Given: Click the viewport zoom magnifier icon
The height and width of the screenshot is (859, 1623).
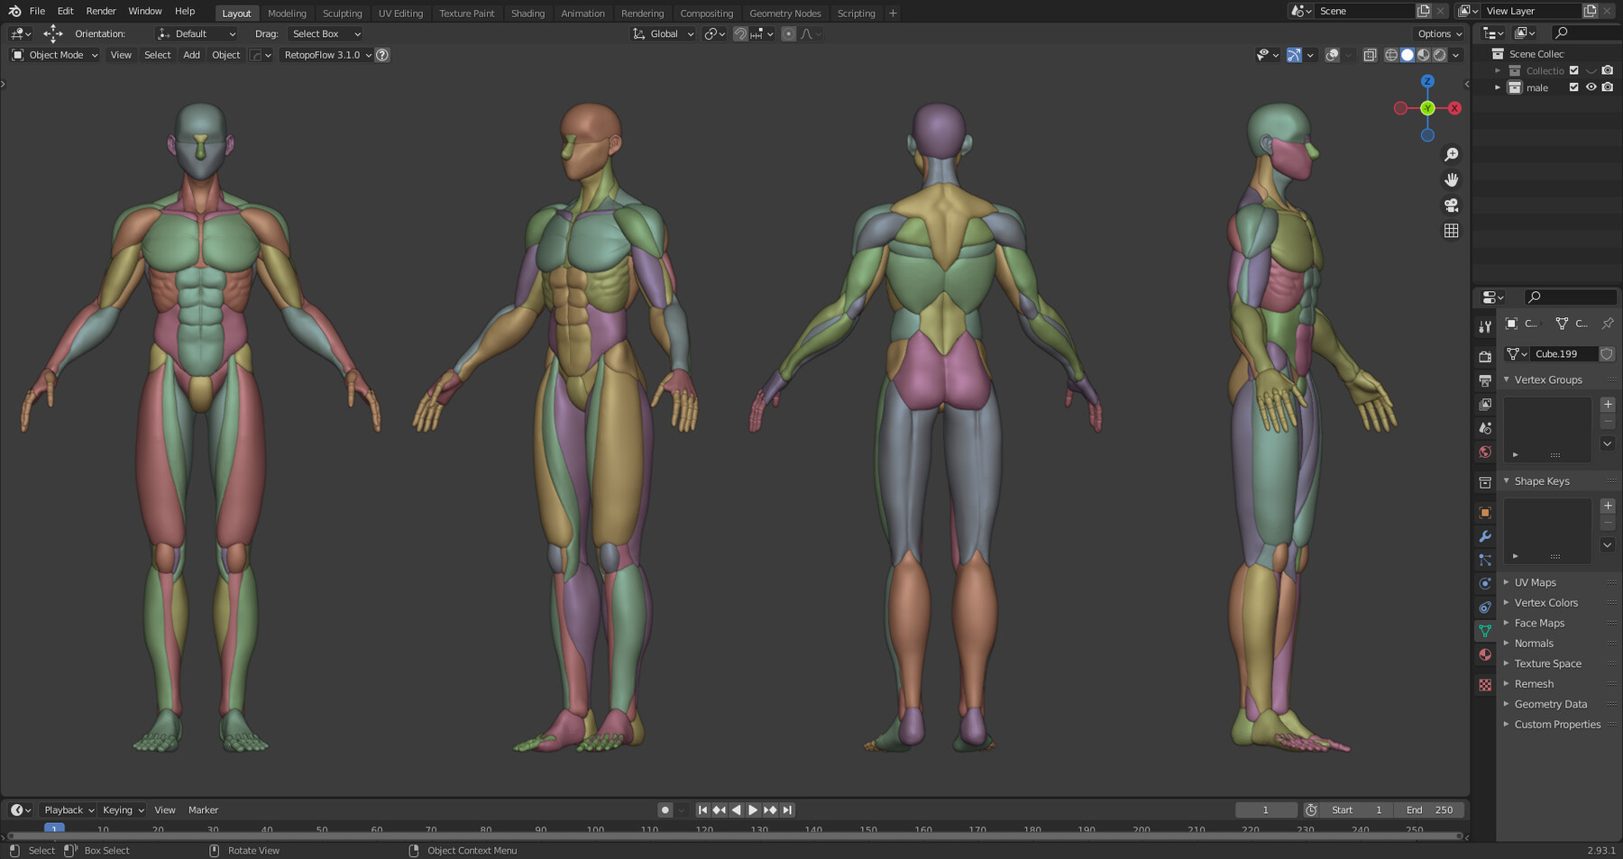Looking at the screenshot, I should tap(1451, 155).
